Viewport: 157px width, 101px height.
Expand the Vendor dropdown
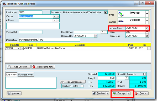tap(54, 16)
